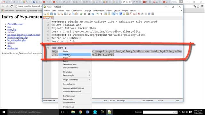This screenshot has width=205, height=115.
Task: Open the hb_autoupdate.php link
Action: click(x=17, y=40)
